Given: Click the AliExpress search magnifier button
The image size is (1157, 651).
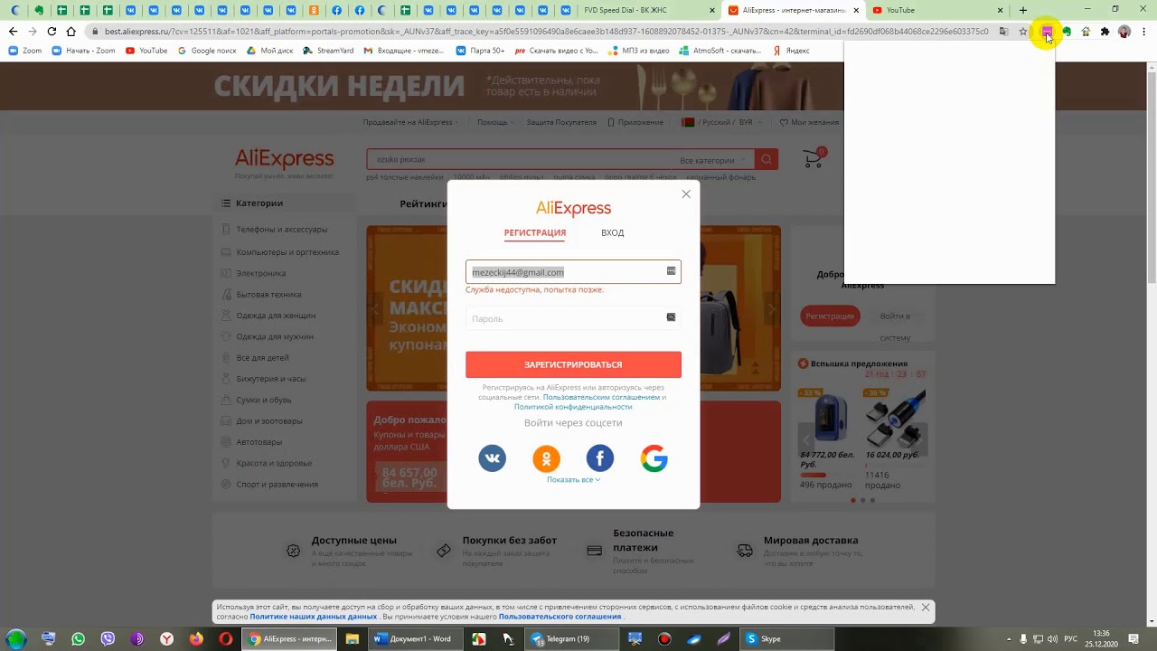Looking at the screenshot, I should click(767, 160).
